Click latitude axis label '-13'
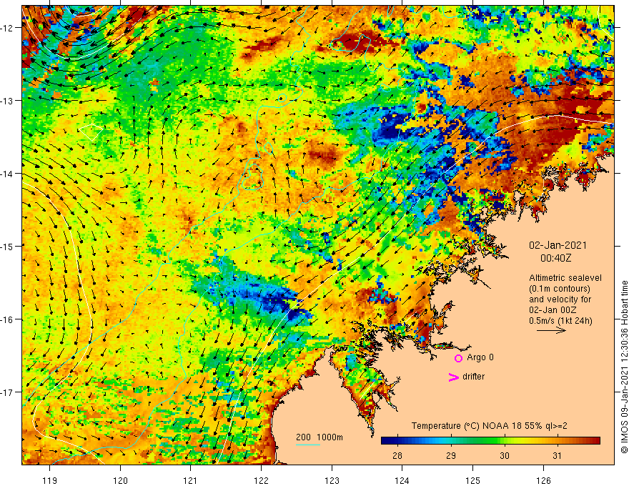Screen dimensions: 629x486 [x=8, y=101]
